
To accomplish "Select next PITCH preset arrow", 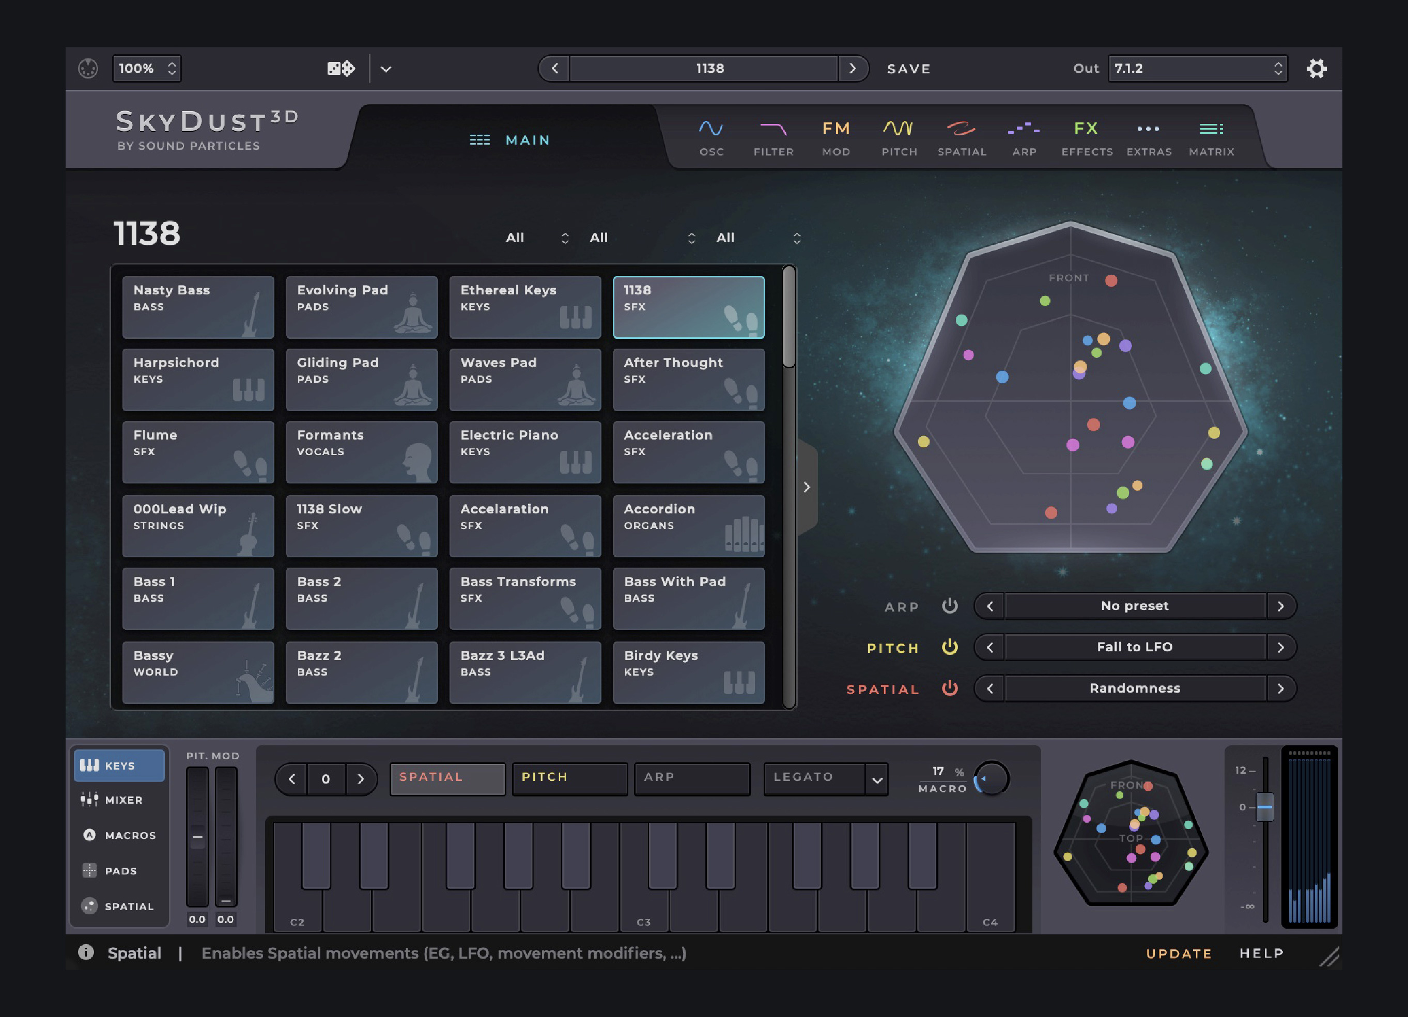I will (x=1281, y=647).
